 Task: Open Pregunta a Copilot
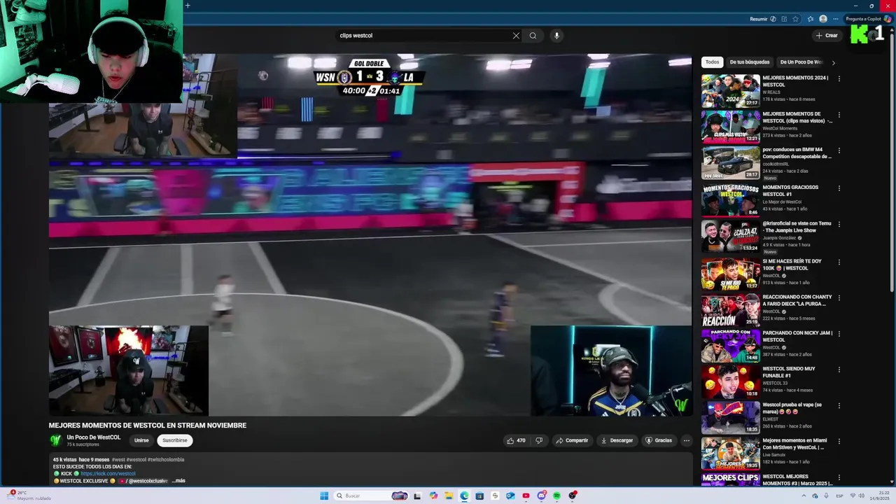coord(868,19)
